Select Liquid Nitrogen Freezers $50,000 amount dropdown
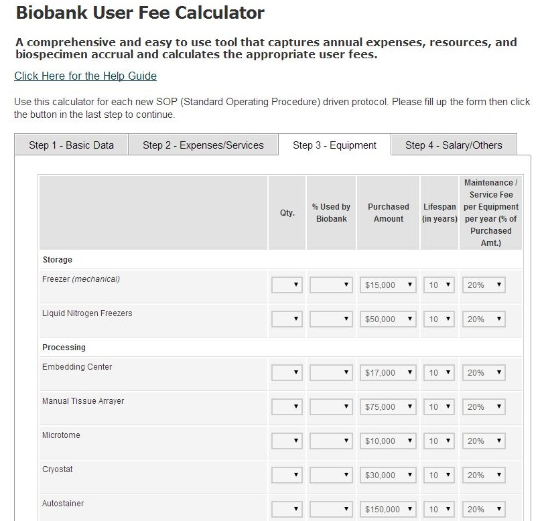 click(388, 319)
